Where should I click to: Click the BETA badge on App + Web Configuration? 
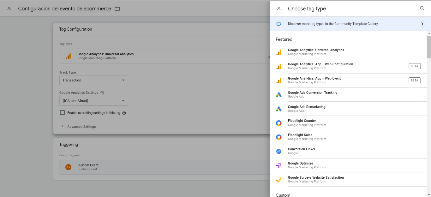click(x=415, y=66)
